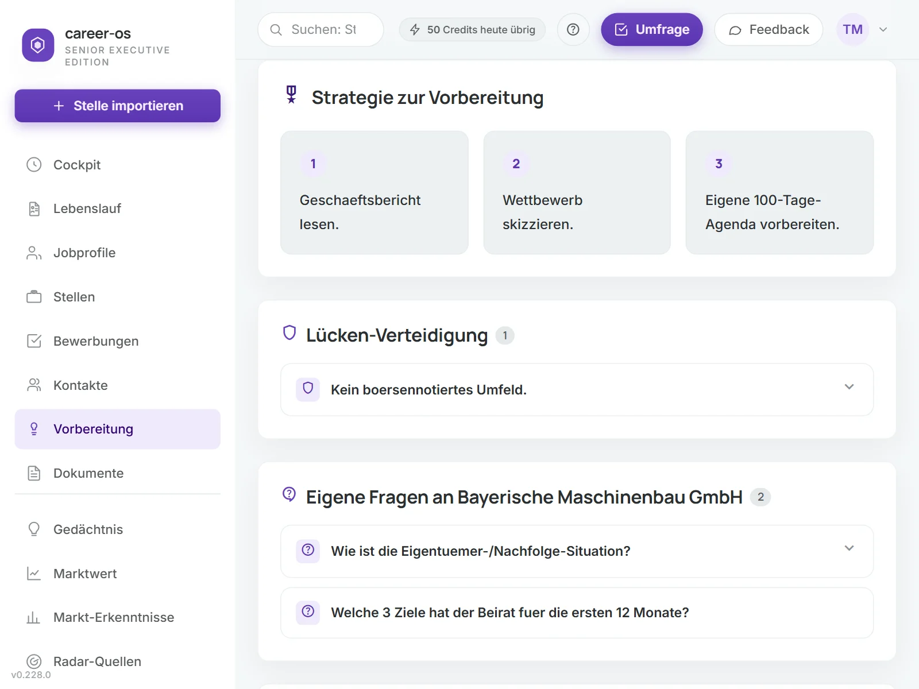919x689 pixels.
Task: Click the Stelle importieren button
Action: pos(118,106)
